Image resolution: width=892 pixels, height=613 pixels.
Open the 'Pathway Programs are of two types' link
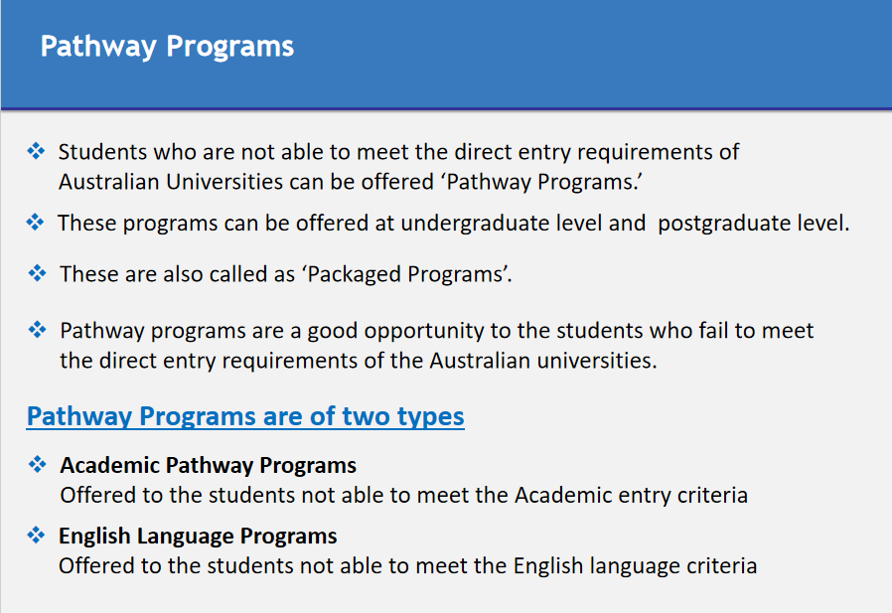coord(245,416)
